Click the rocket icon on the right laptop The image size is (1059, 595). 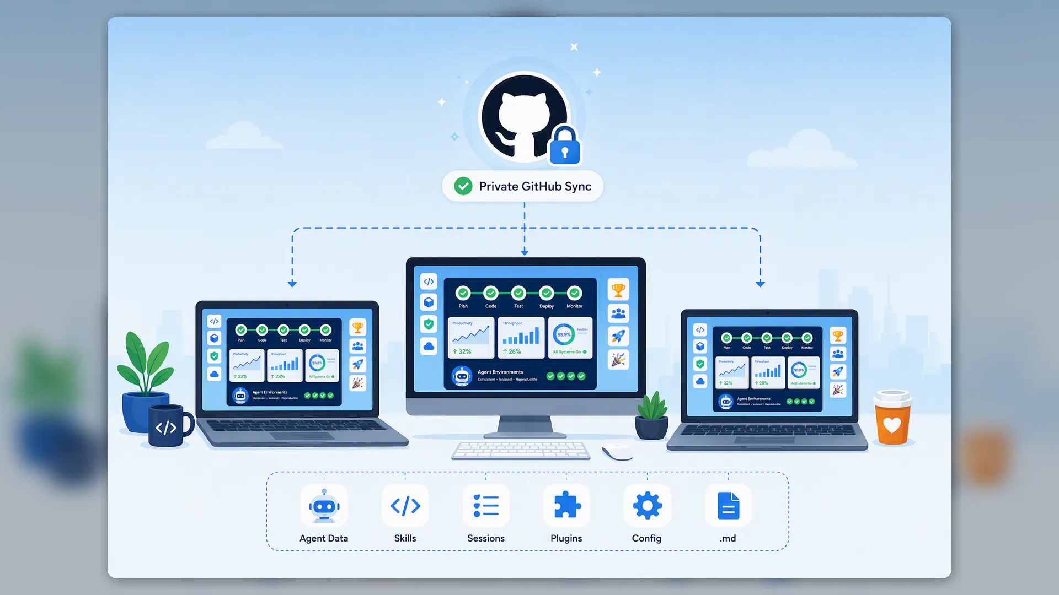838,371
